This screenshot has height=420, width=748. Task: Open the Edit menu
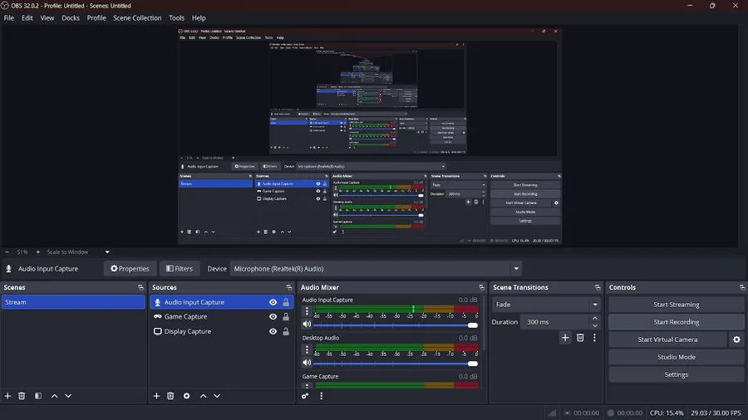[27, 18]
